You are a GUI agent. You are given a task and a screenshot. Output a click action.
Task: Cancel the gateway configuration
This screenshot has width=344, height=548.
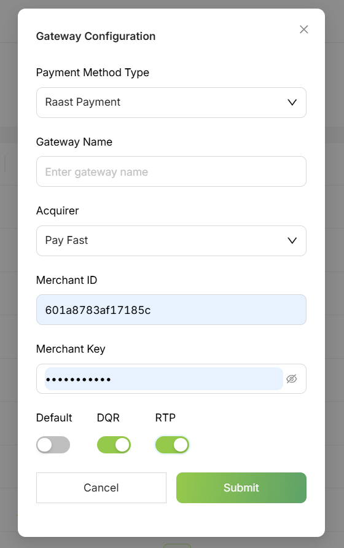tap(101, 488)
